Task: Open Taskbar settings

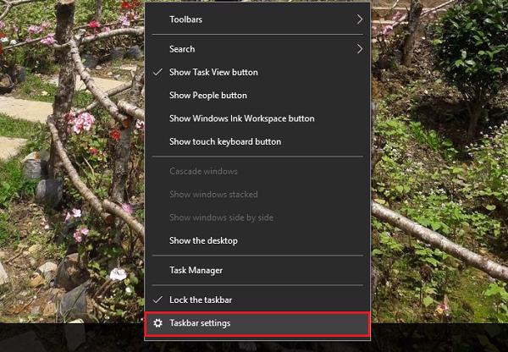Action: [x=257, y=323]
